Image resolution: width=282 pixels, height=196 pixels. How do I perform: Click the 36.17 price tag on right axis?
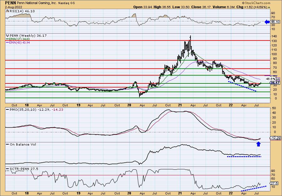pyautogui.click(x=275, y=83)
